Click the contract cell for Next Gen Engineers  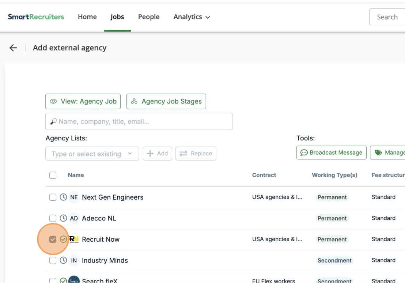(277, 197)
